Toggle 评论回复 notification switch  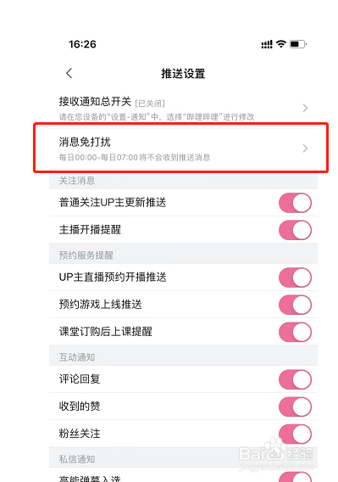point(295,379)
